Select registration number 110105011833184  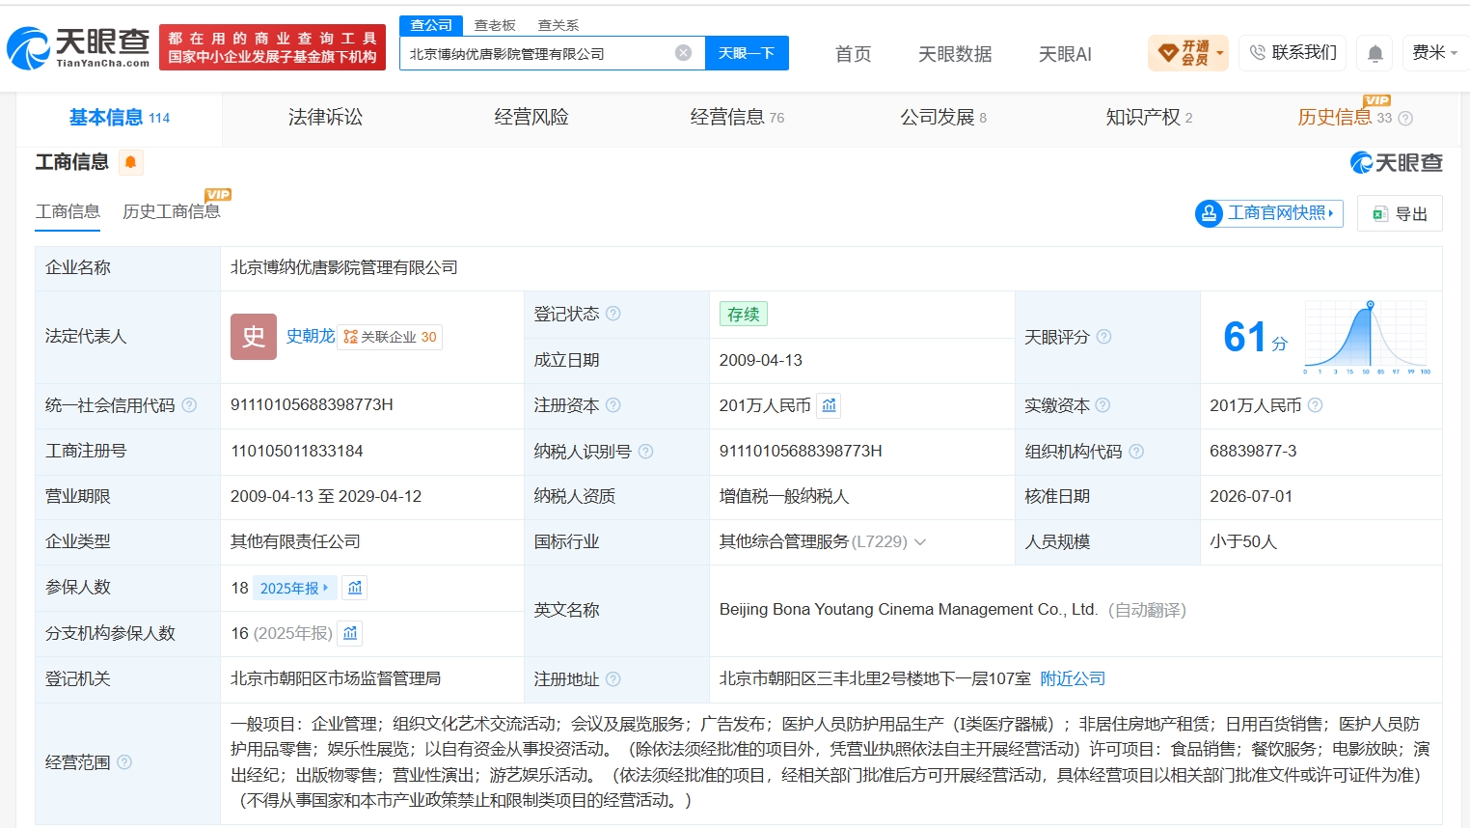click(297, 451)
